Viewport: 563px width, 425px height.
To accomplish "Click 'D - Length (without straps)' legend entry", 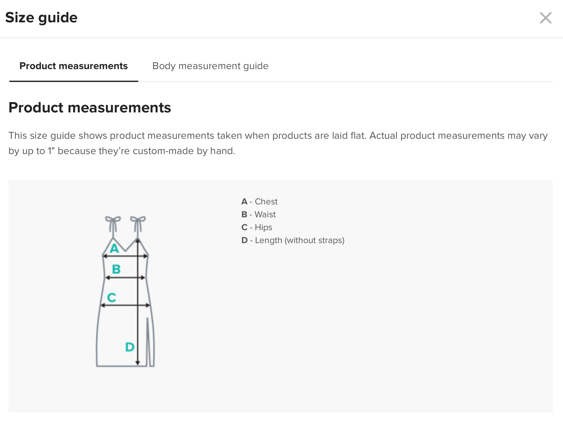I will point(293,240).
